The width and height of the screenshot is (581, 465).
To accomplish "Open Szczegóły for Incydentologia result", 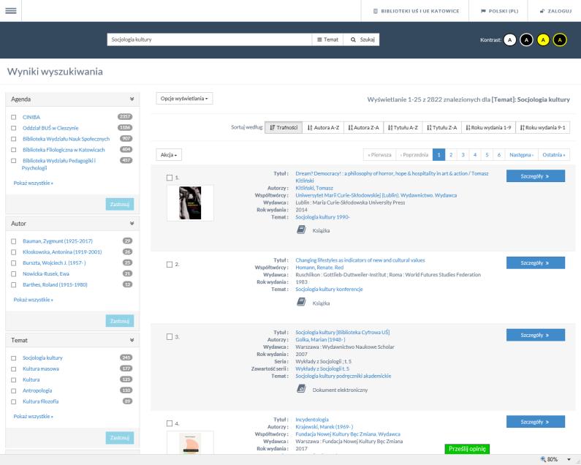I will (536, 422).
